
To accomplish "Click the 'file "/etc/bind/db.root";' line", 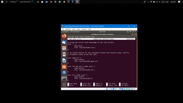I will point(85,48).
